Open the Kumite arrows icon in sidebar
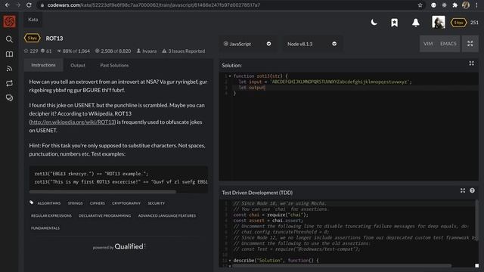The width and height of the screenshot is (484, 272). coord(9,83)
